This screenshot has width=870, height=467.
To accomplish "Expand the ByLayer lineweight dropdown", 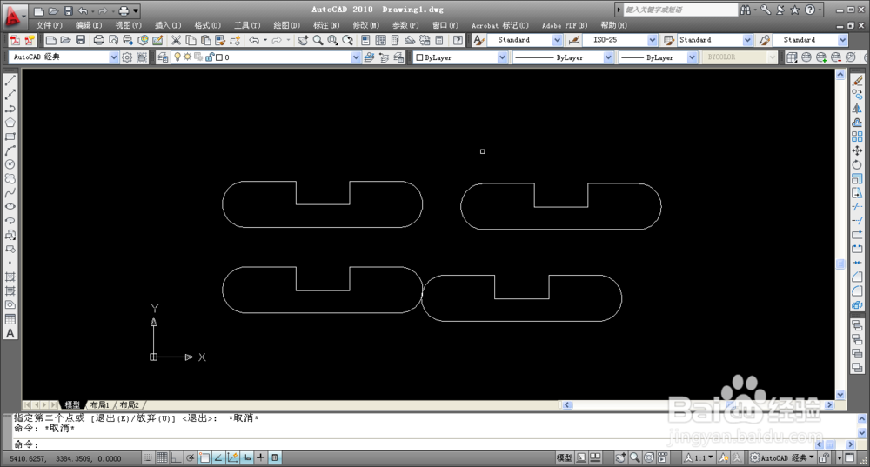I will 692,57.
